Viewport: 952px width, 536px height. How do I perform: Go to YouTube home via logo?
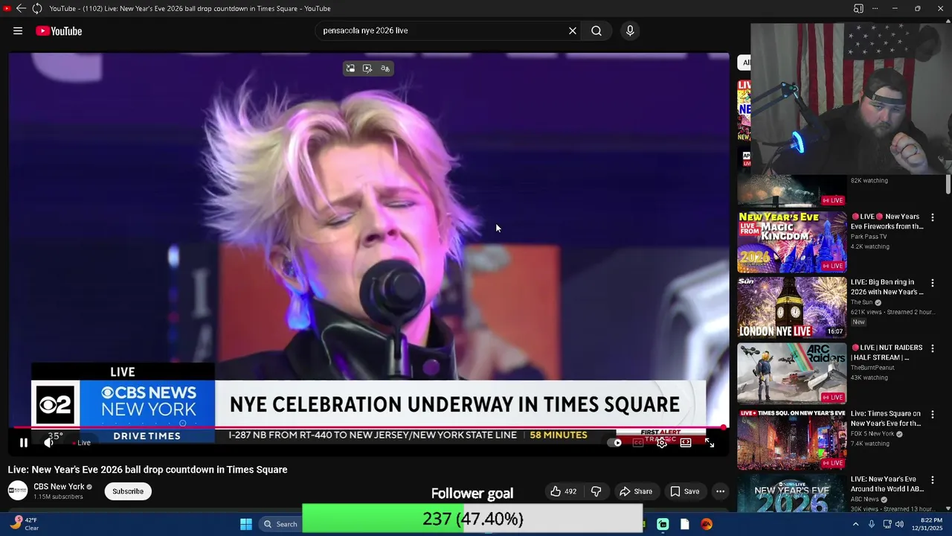pyautogui.click(x=59, y=31)
